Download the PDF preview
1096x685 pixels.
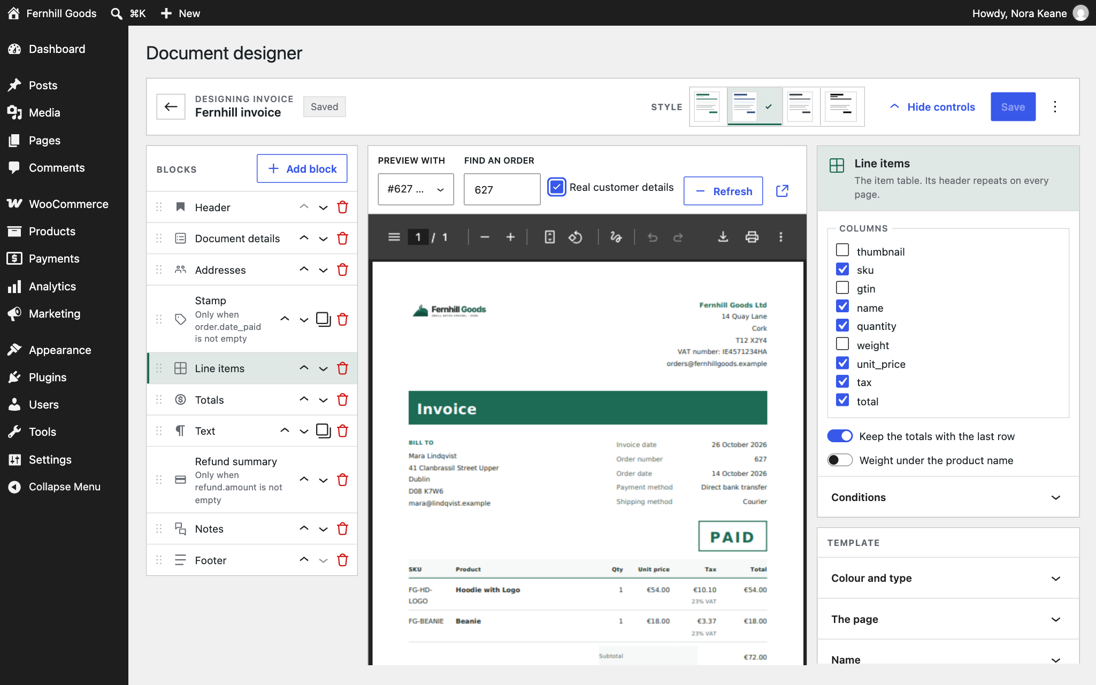[x=723, y=237]
